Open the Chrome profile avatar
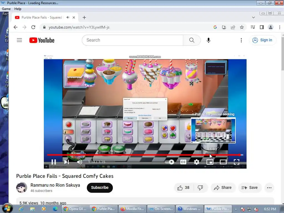The width and height of the screenshot is (284, 213). 271,27
